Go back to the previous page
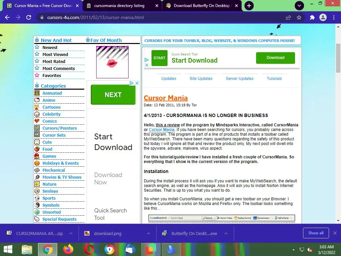341x256 pixels. [7, 17]
